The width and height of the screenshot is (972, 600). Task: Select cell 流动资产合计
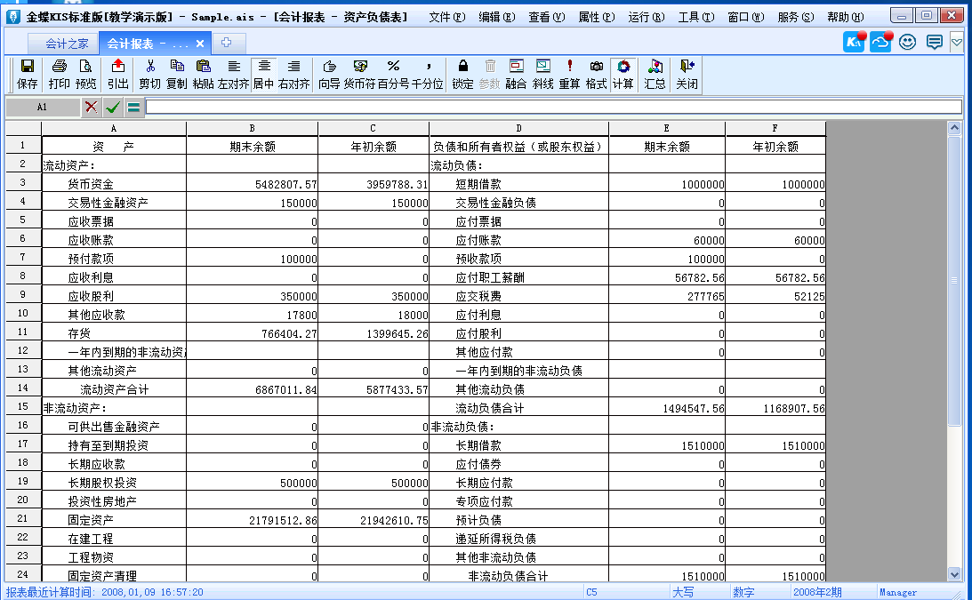pyautogui.click(x=114, y=388)
